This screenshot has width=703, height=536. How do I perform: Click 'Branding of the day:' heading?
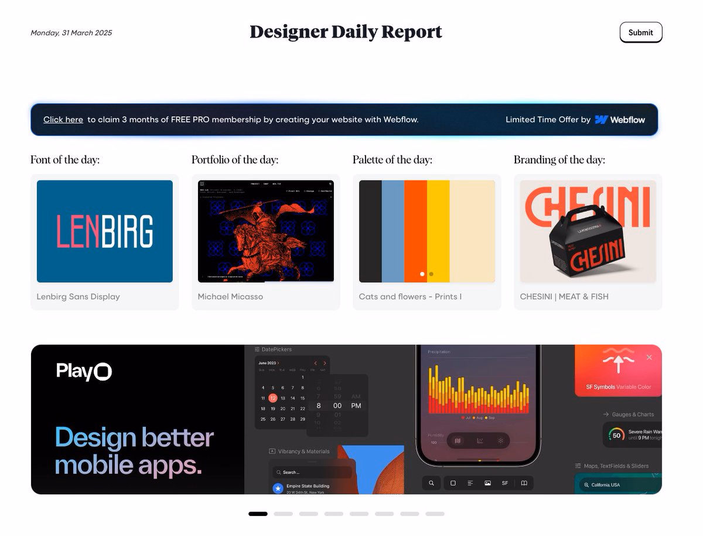[x=559, y=160]
